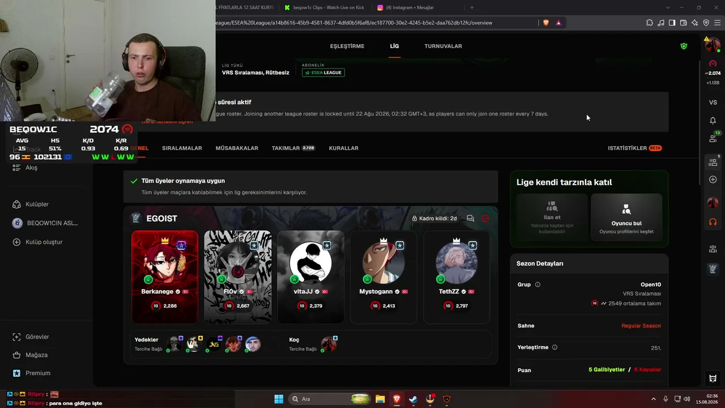725x408 pixels.
Task: Open the ISTATISTIKLER beta tab
Action: click(x=634, y=148)
